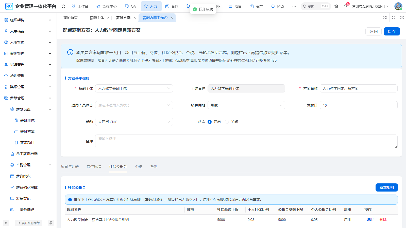Collapse the 薪酬管理 sidebar menu
406x228 pixels.
(x=28, y=98)
